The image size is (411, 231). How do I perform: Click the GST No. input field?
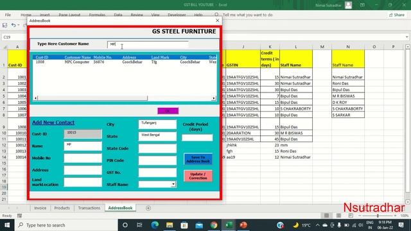[x=157, y=173]
